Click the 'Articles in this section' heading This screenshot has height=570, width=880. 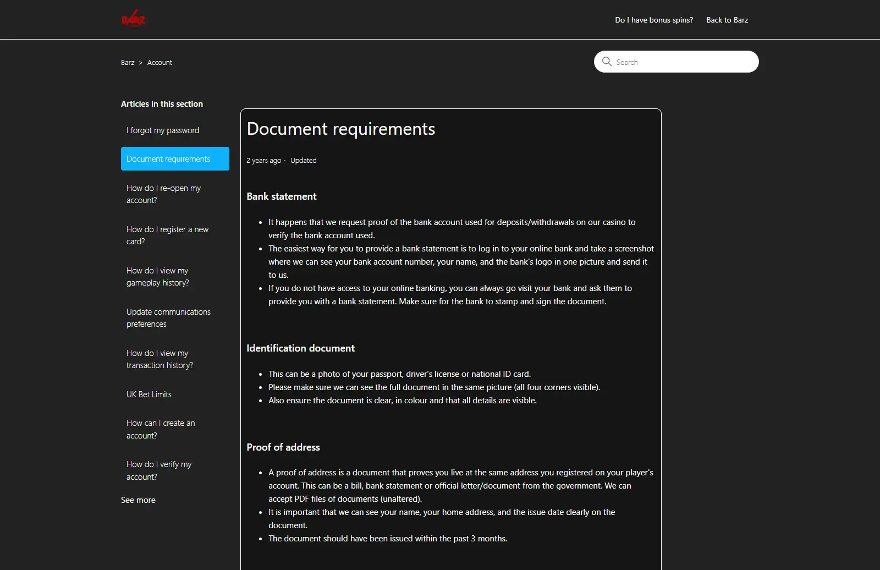(162, 104)
